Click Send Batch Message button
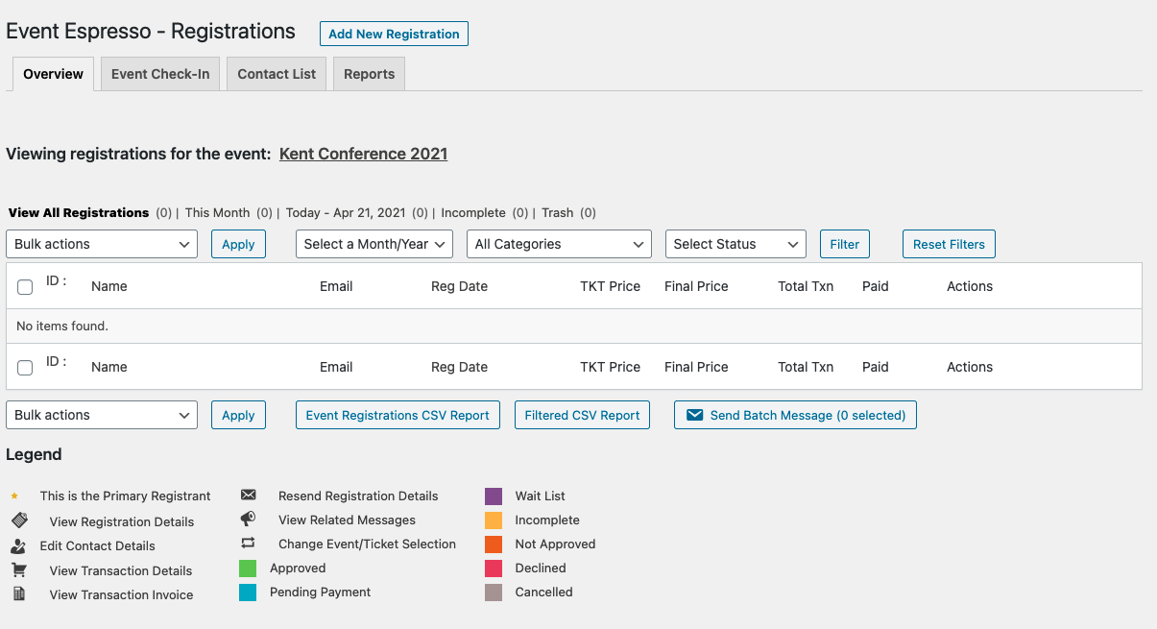 [795, 415]
